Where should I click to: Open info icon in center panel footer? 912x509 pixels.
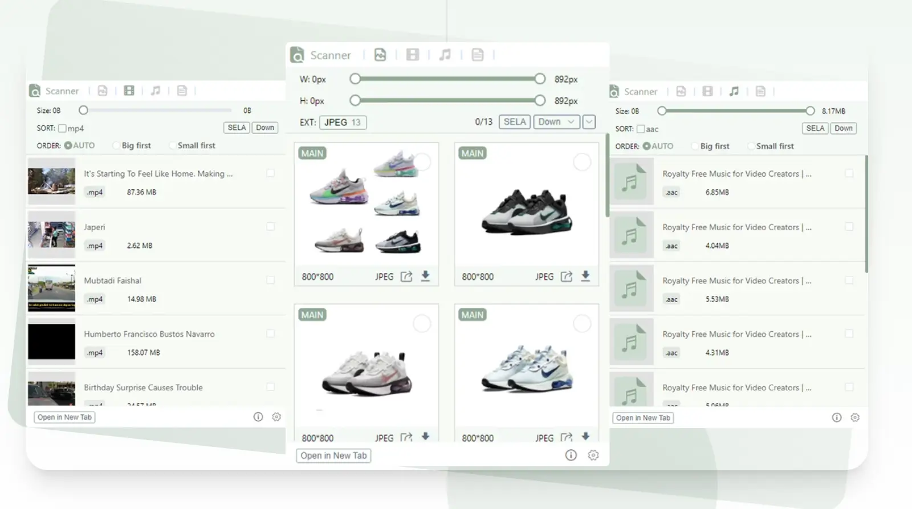coord(571,455)
